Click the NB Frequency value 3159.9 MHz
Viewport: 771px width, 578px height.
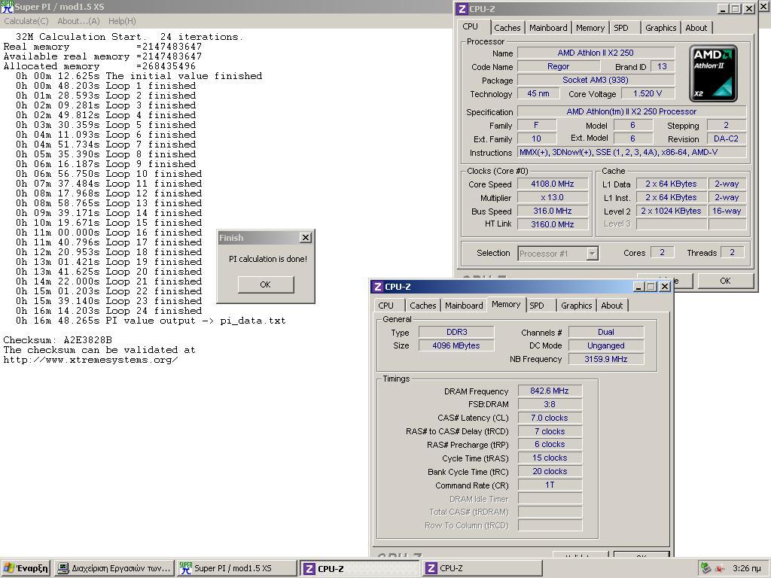click(606, 359)
